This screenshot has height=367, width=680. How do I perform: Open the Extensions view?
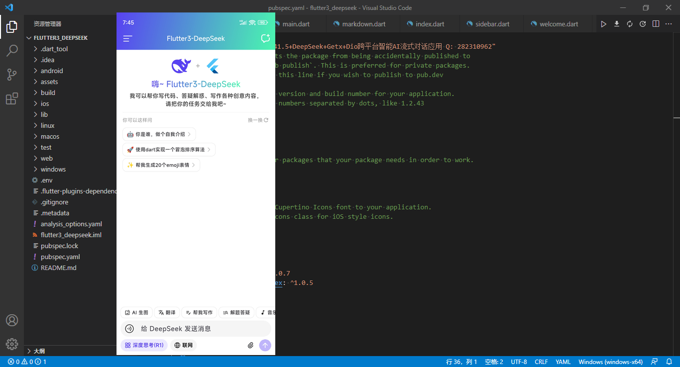pyautogui.click(x=12, y=98)
